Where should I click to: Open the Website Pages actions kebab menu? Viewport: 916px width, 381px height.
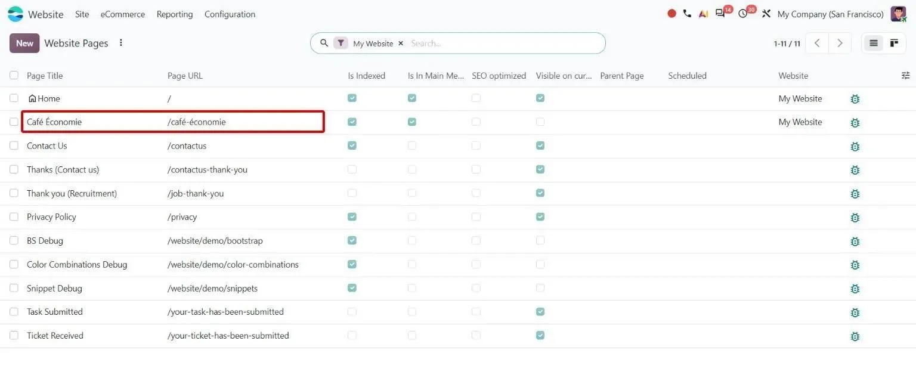[x=121, y=43]
